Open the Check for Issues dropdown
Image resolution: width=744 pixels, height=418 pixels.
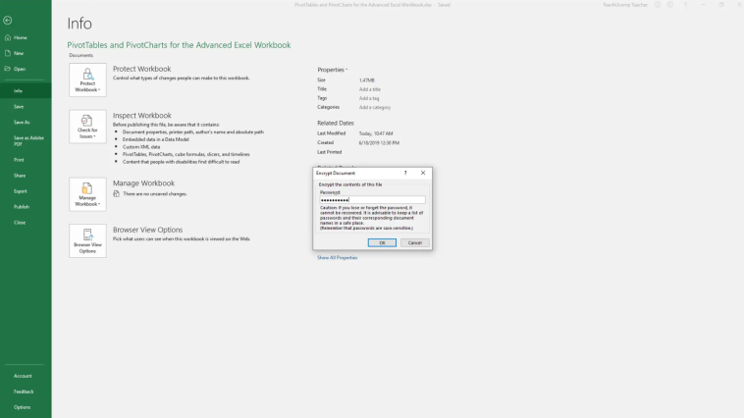(87, 127)
